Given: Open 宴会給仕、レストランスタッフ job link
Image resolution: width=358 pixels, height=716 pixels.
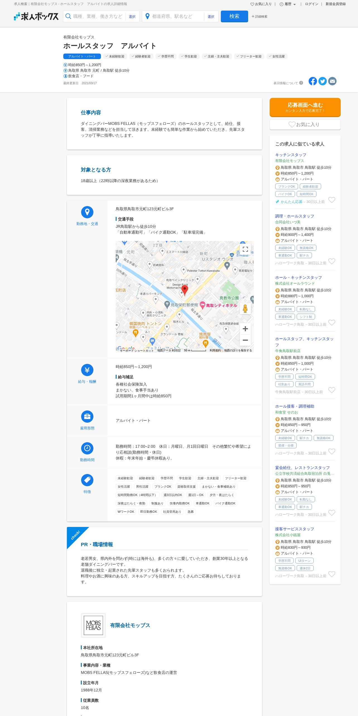Looking at the screenshot, I should click(x=303, y=468).
